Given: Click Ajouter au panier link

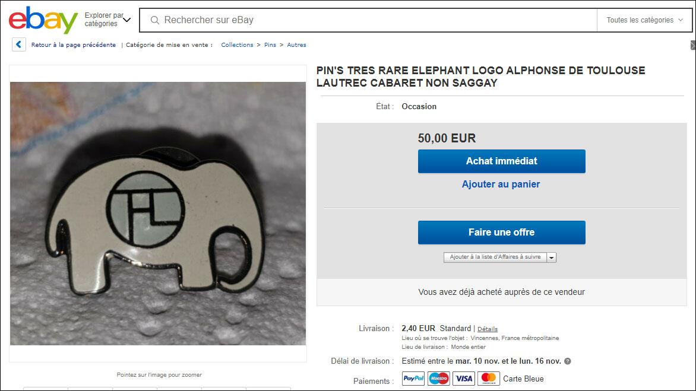Looking at the screenshot, I should [x=501, y=185].
